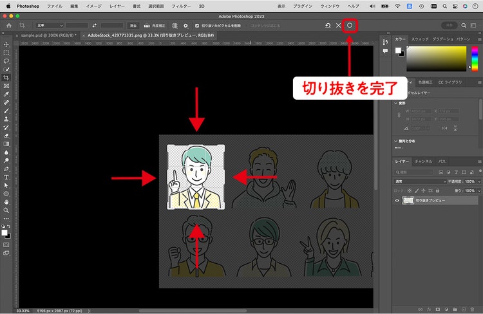Open the 比率 crop ratio dropdown
The width and height of the screenshot is (483, 314).
point(50,26)
